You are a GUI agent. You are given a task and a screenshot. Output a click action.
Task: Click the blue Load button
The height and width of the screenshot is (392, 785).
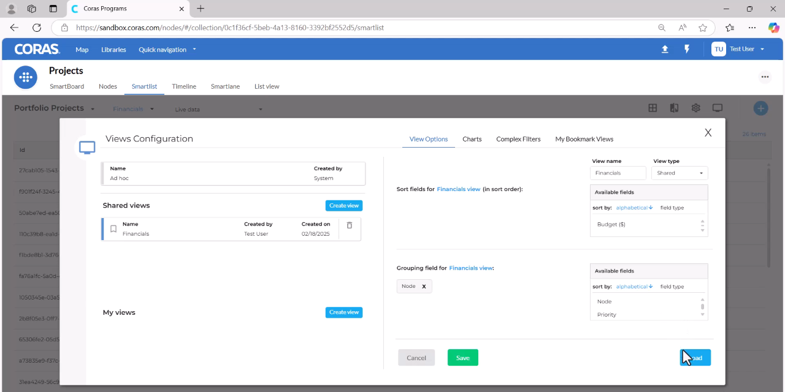(x=695, y=358)
